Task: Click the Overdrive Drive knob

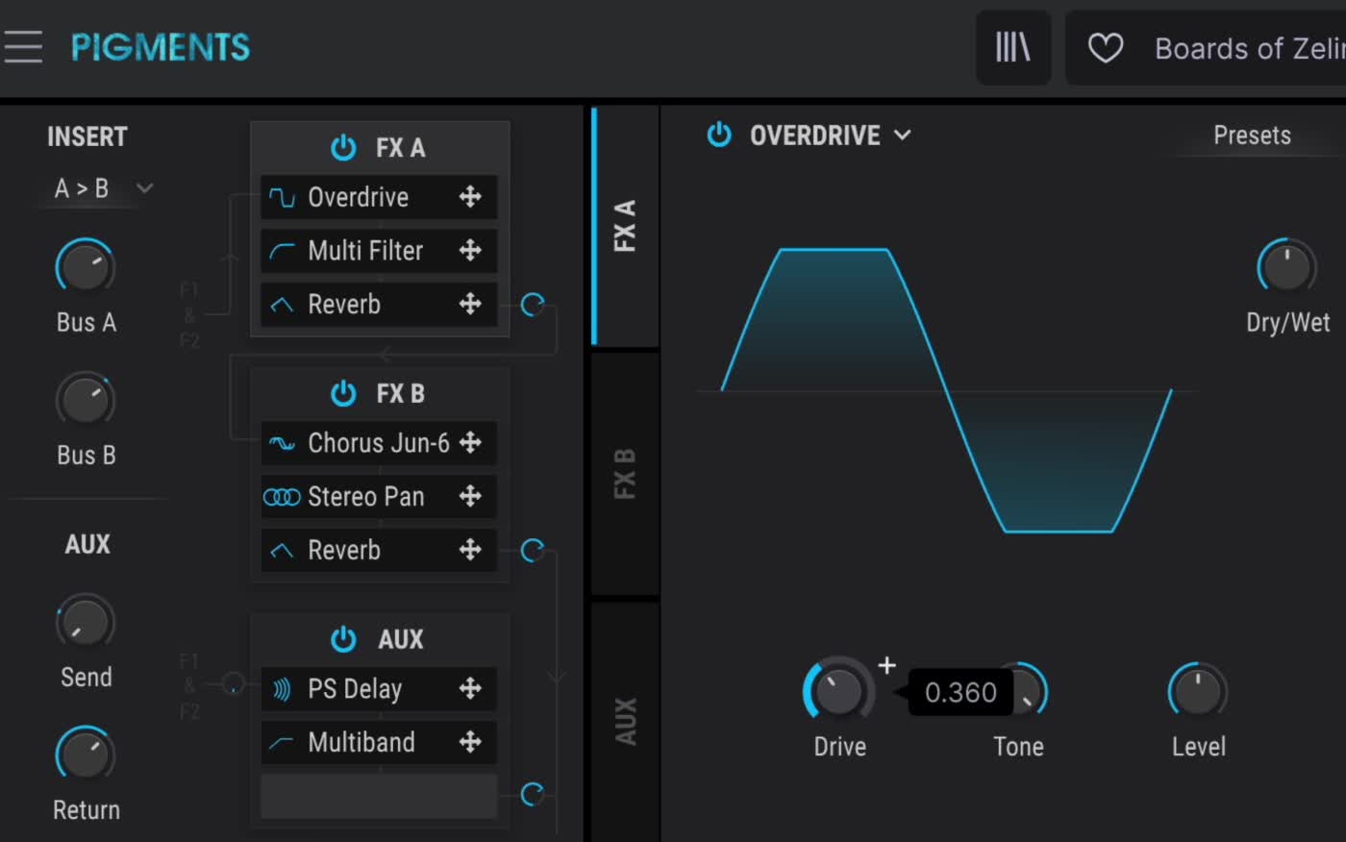Action: point(839,690)
